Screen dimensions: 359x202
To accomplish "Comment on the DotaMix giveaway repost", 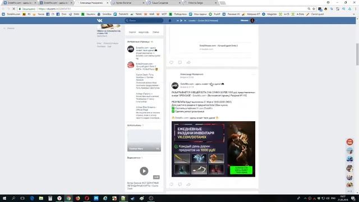I will click(180, 184).
